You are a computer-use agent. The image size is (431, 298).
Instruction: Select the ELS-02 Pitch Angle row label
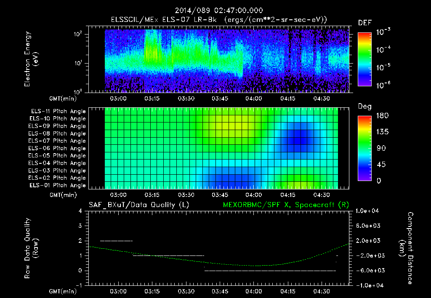click(57, 178)
